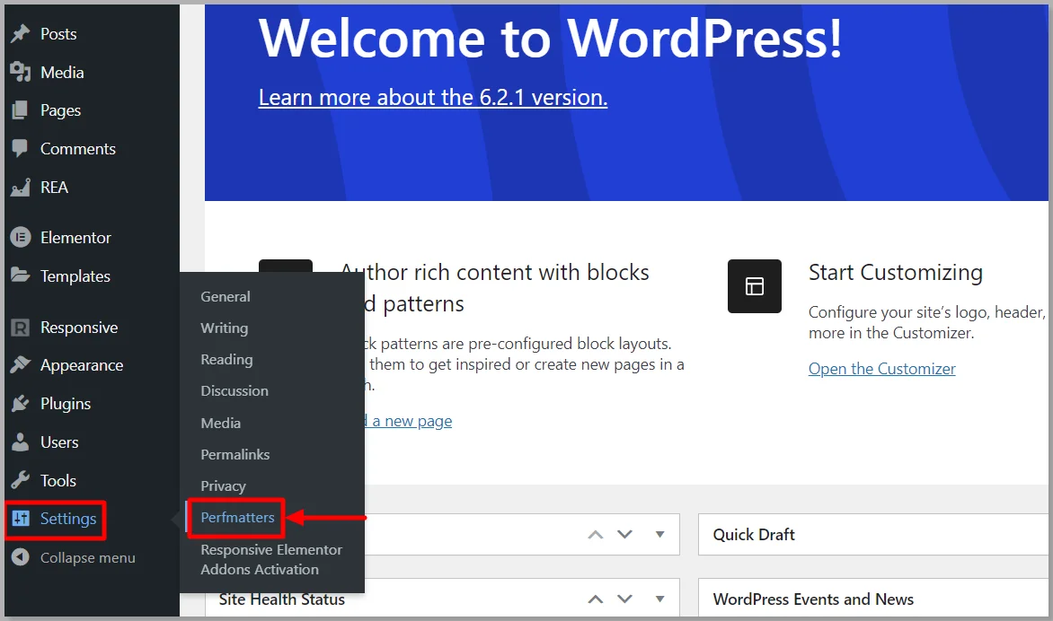Open the Appearance menu
1053x621 pixels.
(81, 365)
